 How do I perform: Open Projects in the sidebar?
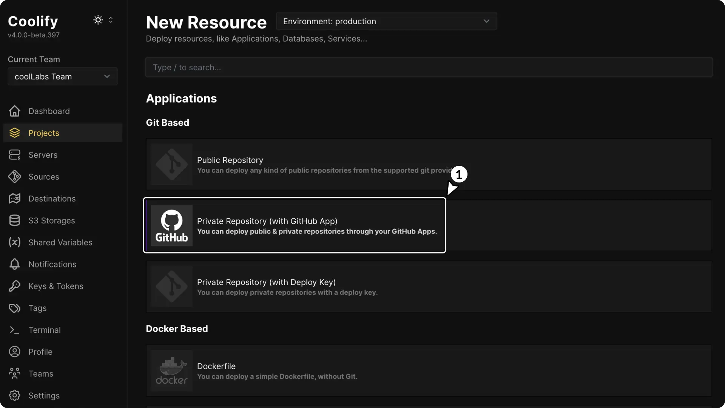pos(44,133)
